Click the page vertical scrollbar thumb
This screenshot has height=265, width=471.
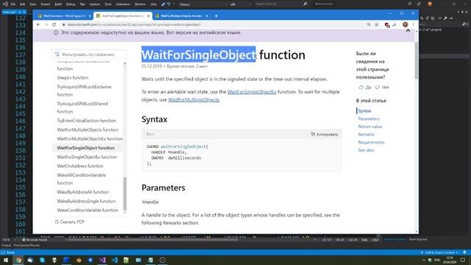pos(417,60)
